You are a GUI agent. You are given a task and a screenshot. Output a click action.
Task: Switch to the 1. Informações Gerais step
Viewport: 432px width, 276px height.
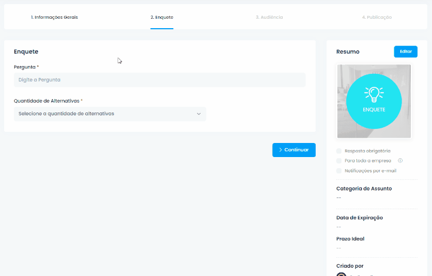click(54, 18)
